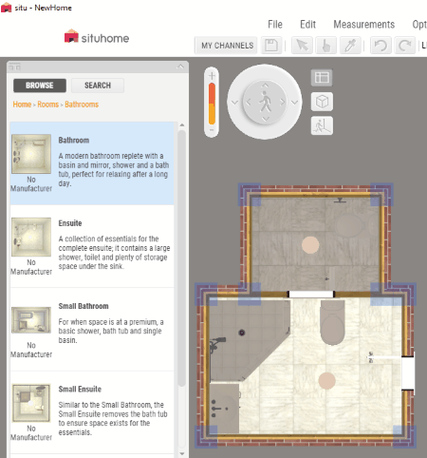The width and height of the screenshot is (427, 458).
Task: Pan view left with inner arrow
Action: pyautogui.click(x=249, y=102)
